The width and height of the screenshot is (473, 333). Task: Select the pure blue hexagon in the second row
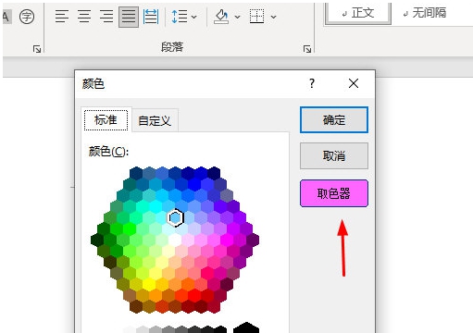click(x=194, y=185)
